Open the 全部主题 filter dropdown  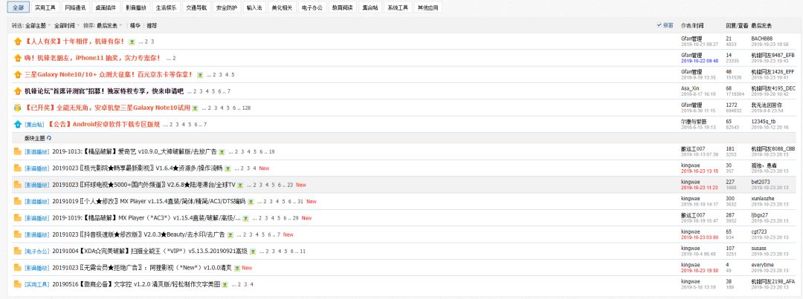click(37, 25)
